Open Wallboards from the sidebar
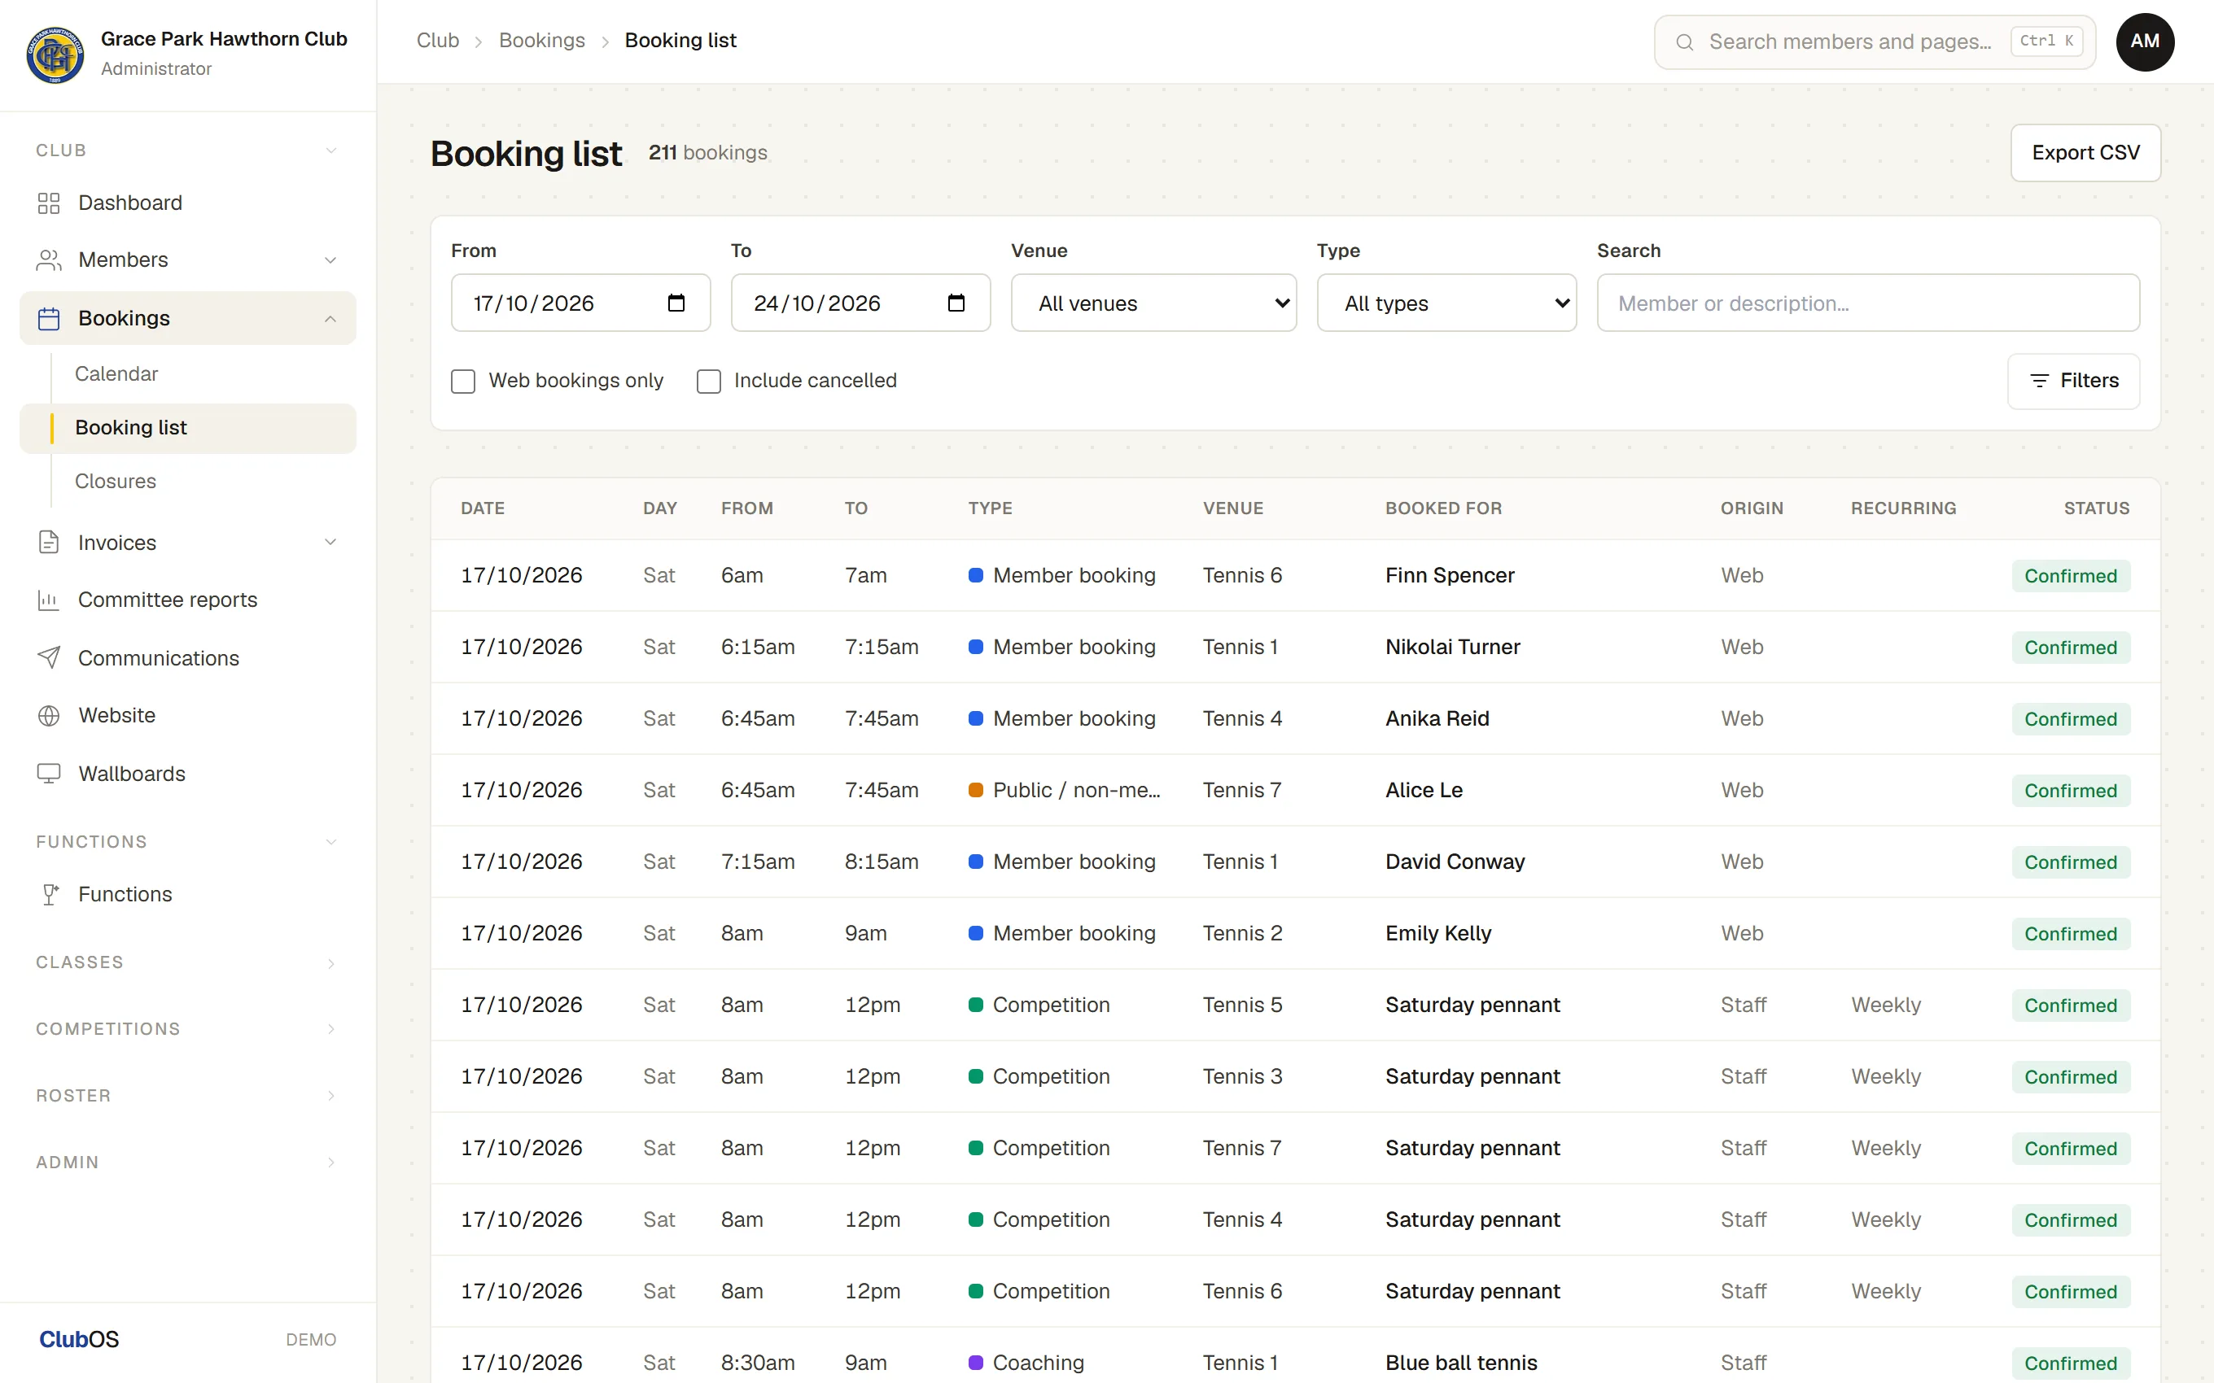Image resolution: width=2214 pixels, height=1383 pixels. point(187,774)
